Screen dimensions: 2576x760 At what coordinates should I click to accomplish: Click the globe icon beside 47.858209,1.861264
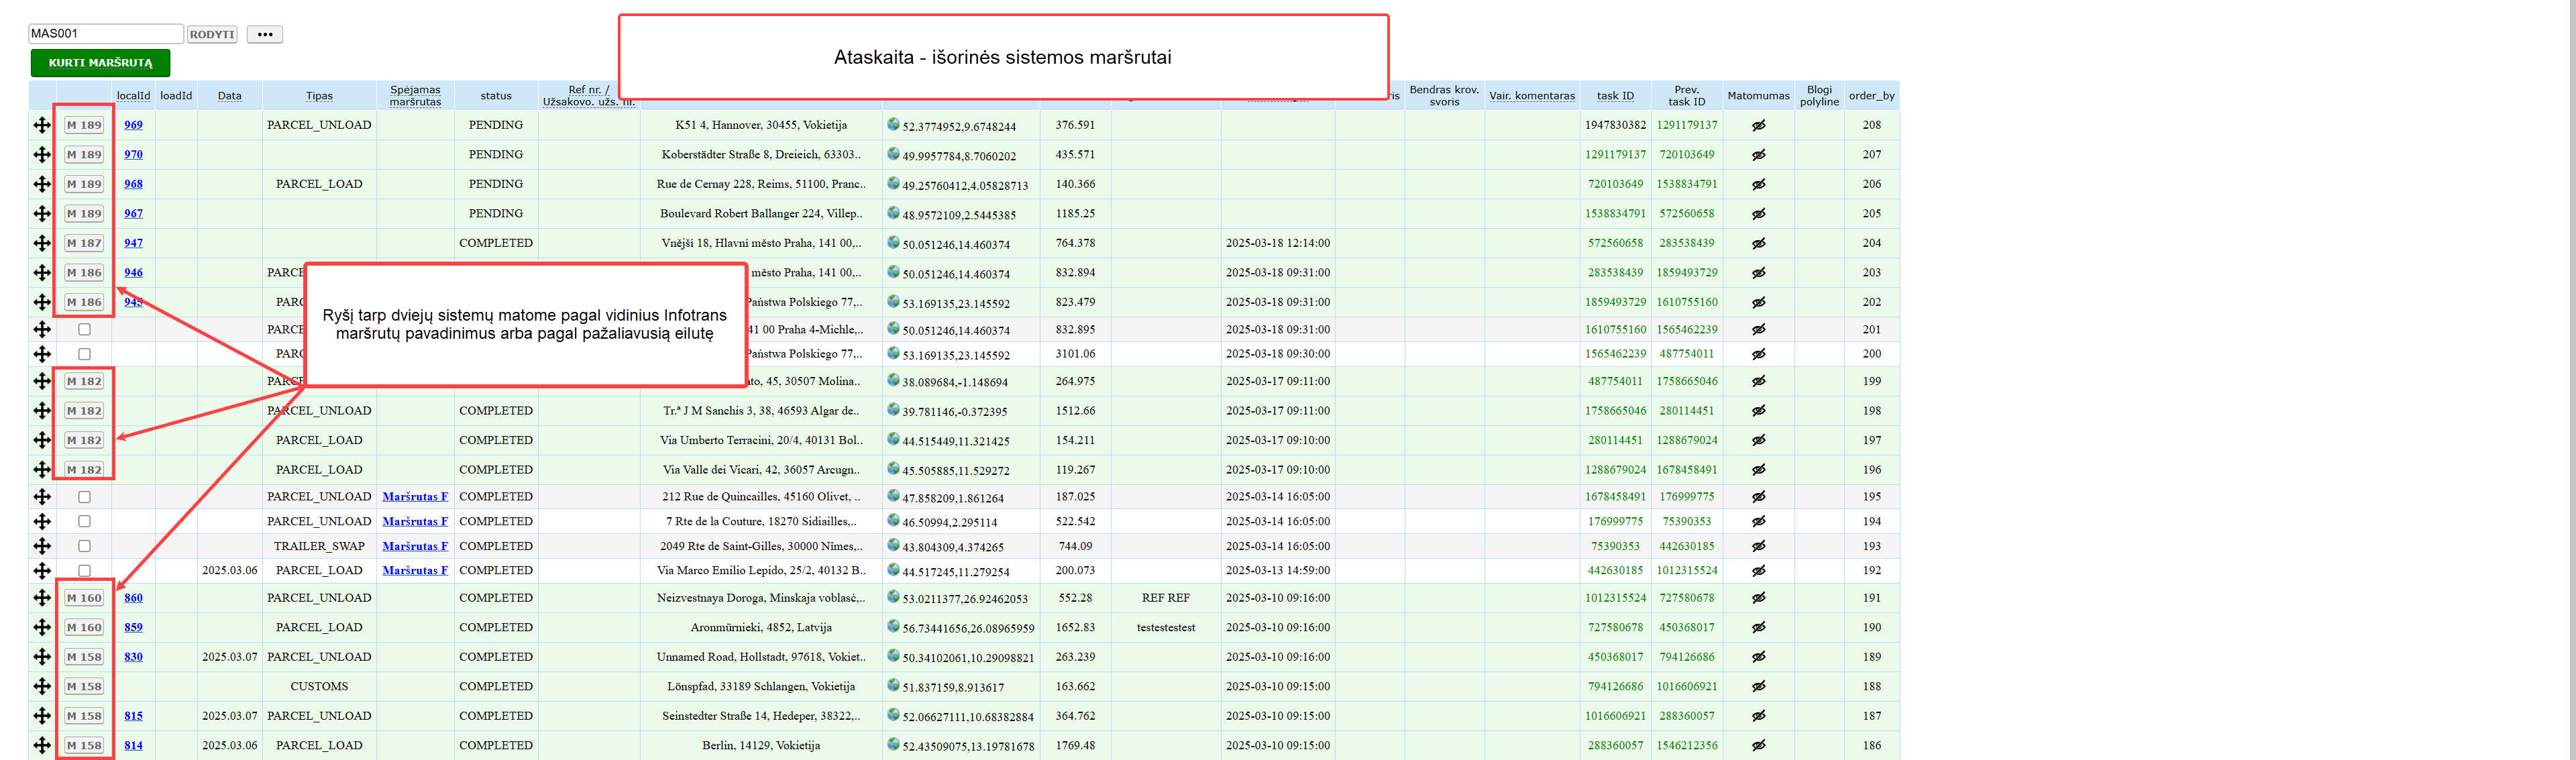tap(893, 496)
